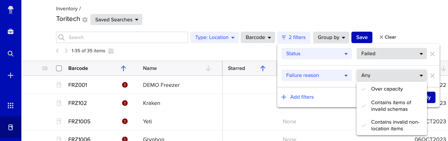Remove the Status filter row
This screenshot has width=448, height=141.
[433, 54]
